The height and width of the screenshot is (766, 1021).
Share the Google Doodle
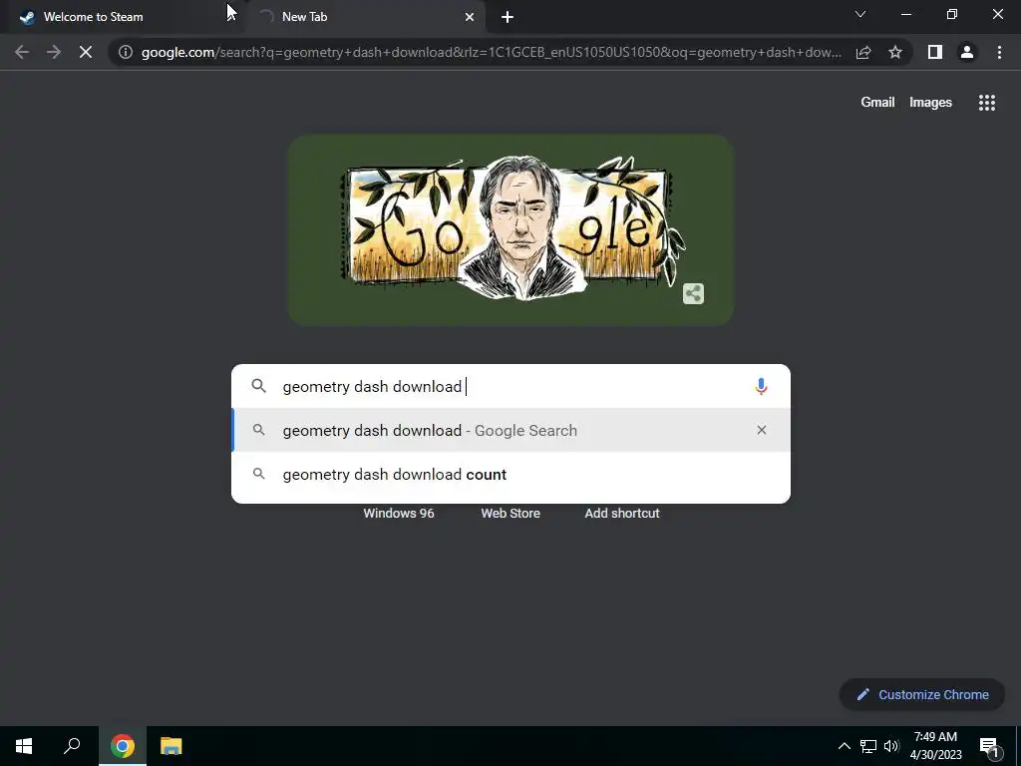click(x=693, y=294)
